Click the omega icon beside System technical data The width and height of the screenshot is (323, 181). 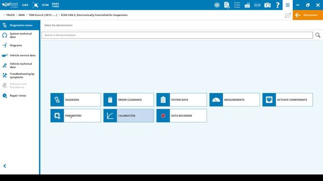(x=5, y=35)
